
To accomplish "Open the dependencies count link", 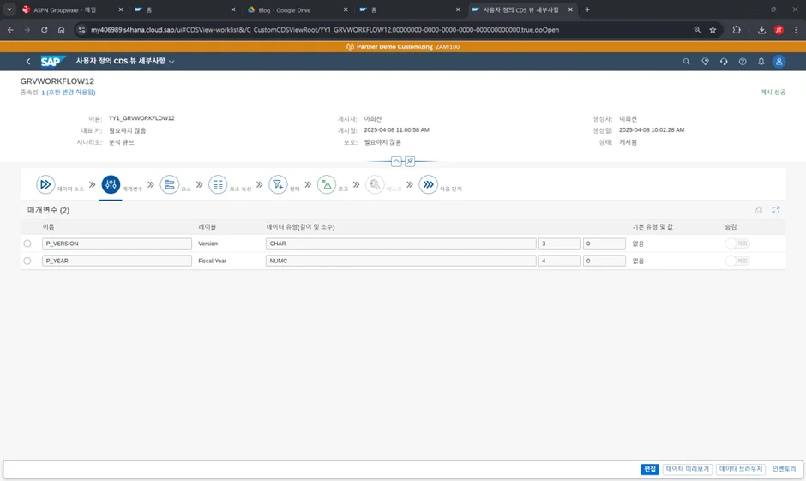I will (43, 93).
